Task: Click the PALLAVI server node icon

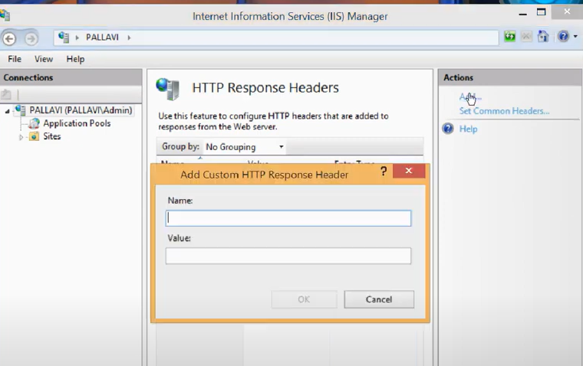Action: point(20,110)
